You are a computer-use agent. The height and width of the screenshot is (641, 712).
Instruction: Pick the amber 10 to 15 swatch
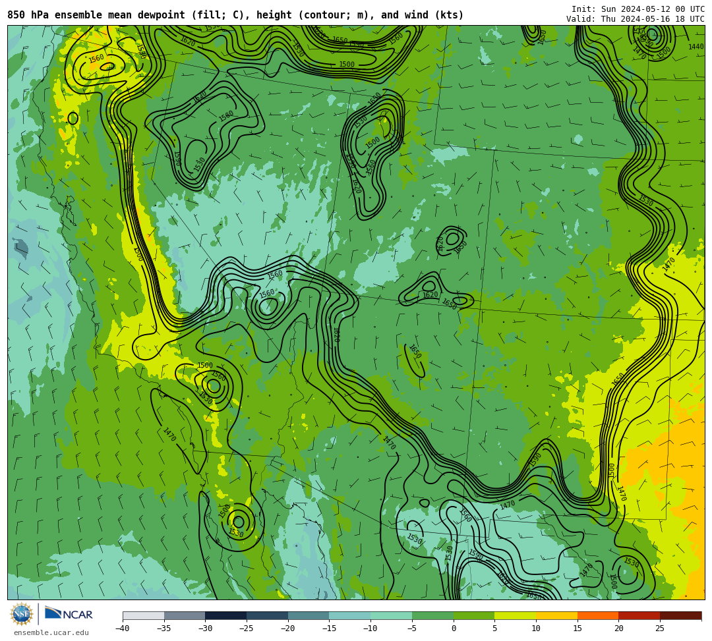pos(556,616)
